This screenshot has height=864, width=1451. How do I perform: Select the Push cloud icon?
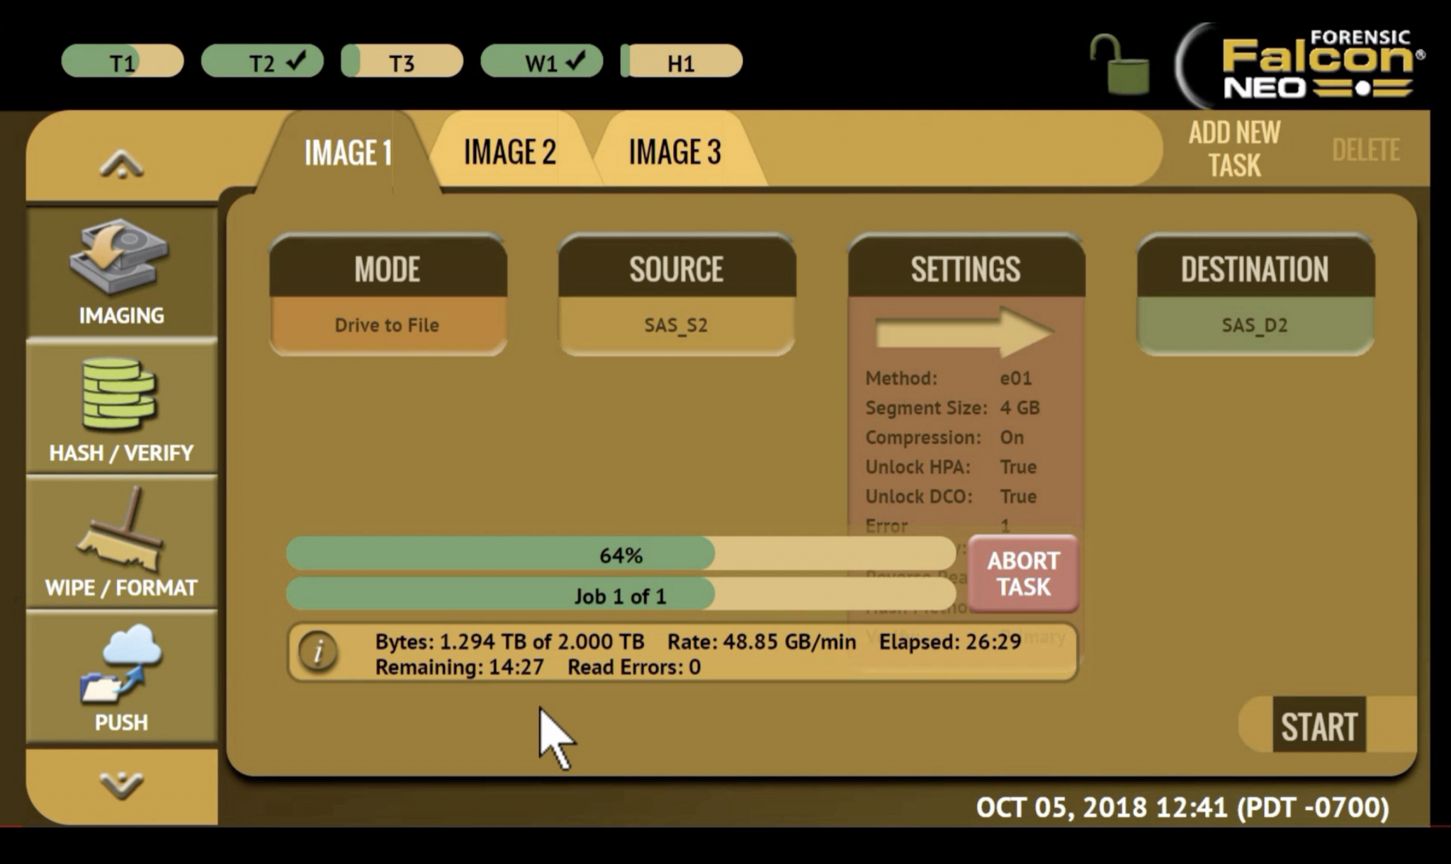tap(121, 664)
